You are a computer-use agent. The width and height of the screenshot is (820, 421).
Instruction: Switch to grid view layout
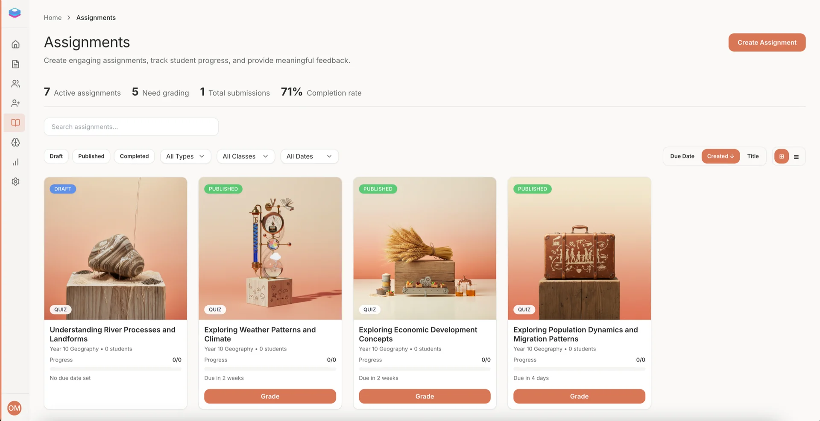pos(782,156)
